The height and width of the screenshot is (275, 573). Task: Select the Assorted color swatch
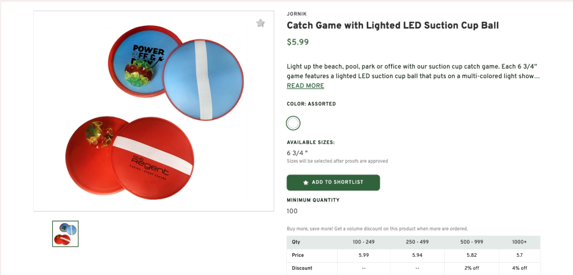coord(293,123)
